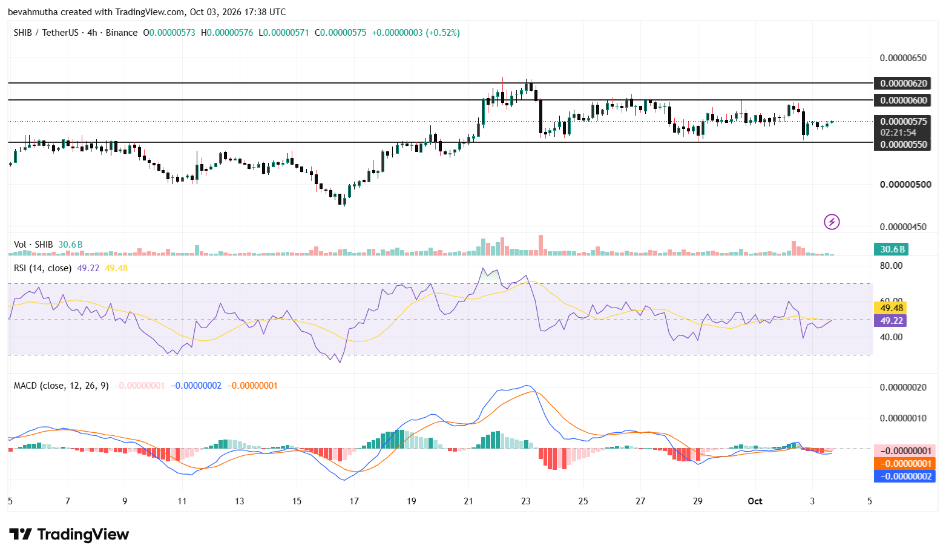Click the current price label 0.00000575
Viewport: 946px width, 557px height.
(904, 121)
